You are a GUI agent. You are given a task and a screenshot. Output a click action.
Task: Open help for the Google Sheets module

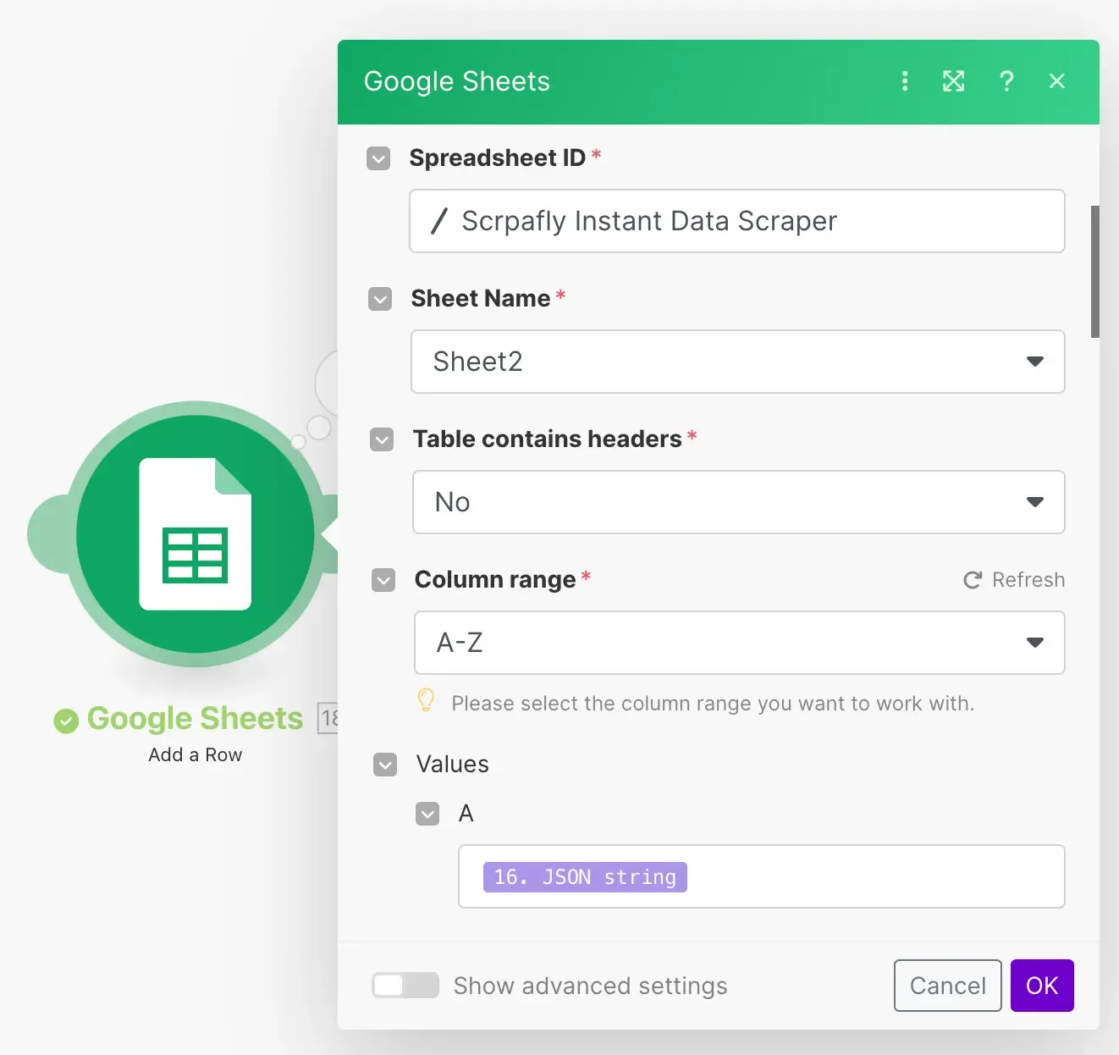point(1006,81)
